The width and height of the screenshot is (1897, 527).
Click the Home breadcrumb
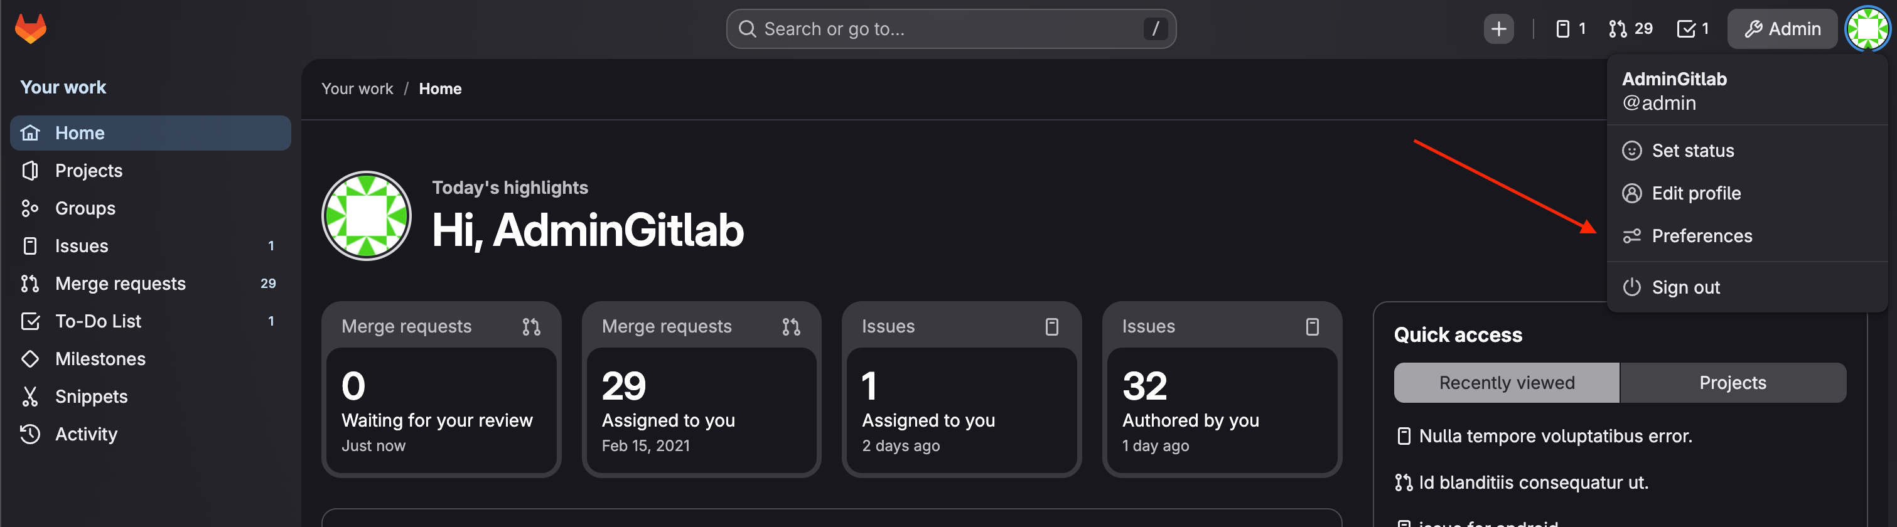(441, 88)
